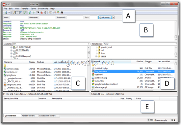Open the Transfer menu
Image resolution: width=181 pixels, height=125 pixels.
[x=25, y=9]
